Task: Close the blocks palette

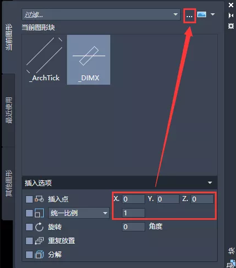Action: (231, 5)
